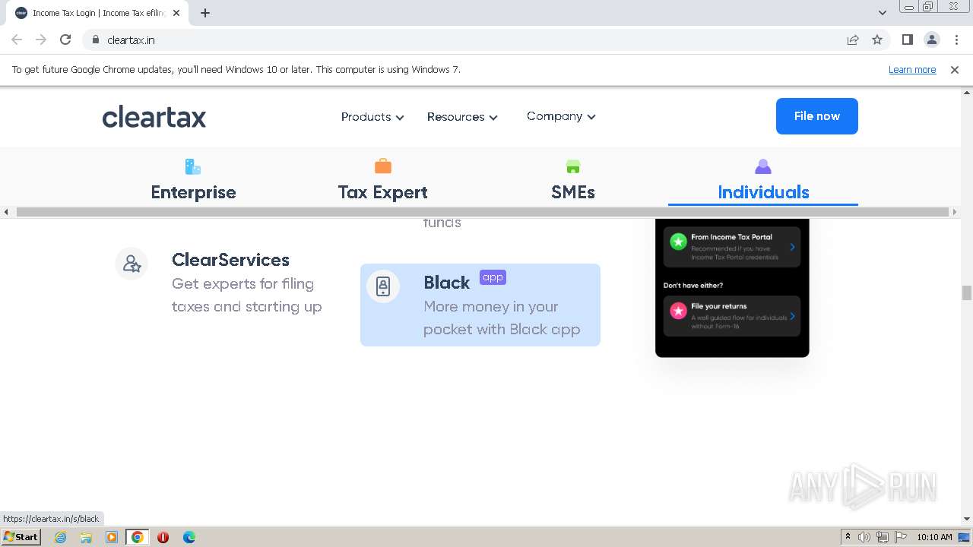Open Microsoft Edge from taskbar

click(189, 537)
